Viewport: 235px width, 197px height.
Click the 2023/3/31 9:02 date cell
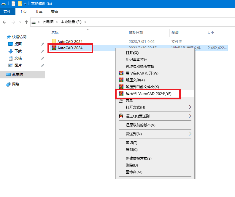point(142,41)
